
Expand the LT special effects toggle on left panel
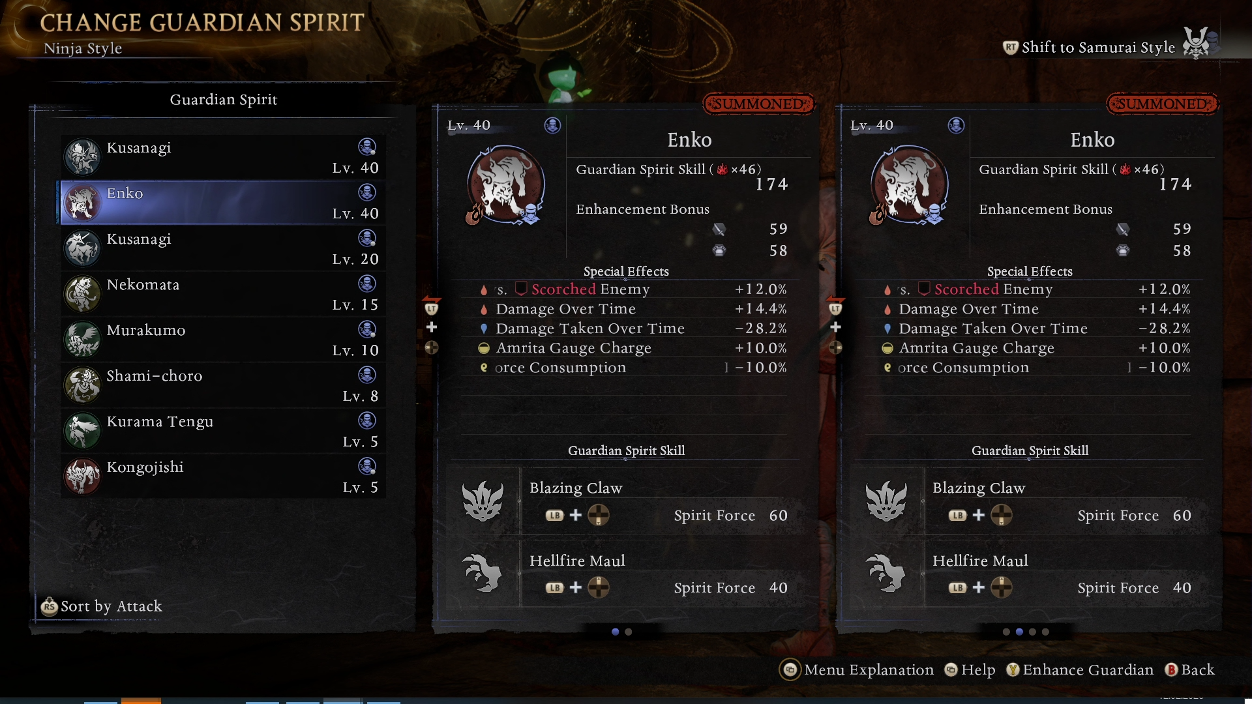[x=432, y=308]
